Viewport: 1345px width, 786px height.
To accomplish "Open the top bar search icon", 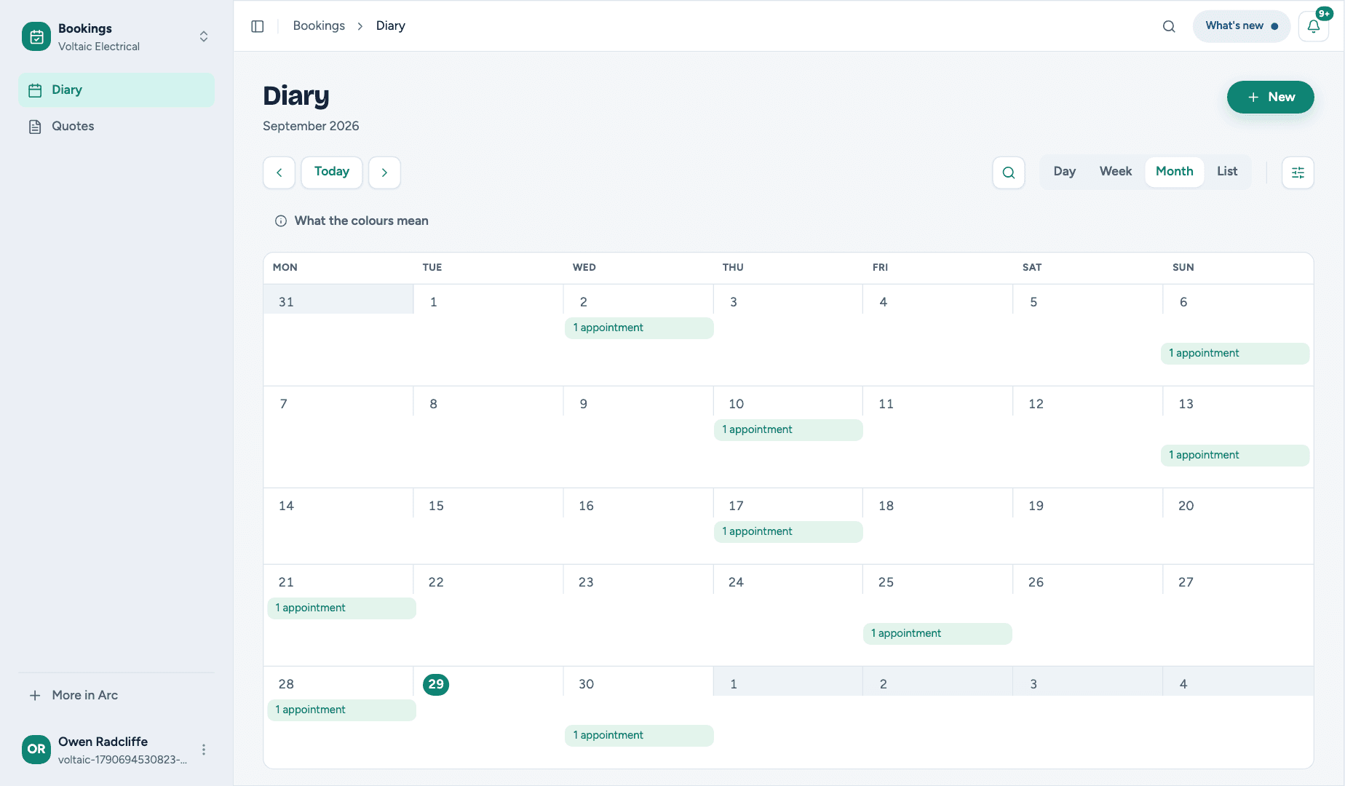I will pos(1169,26).
